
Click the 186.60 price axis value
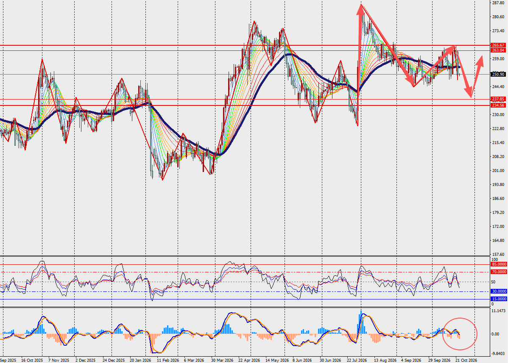click(498, 198)
